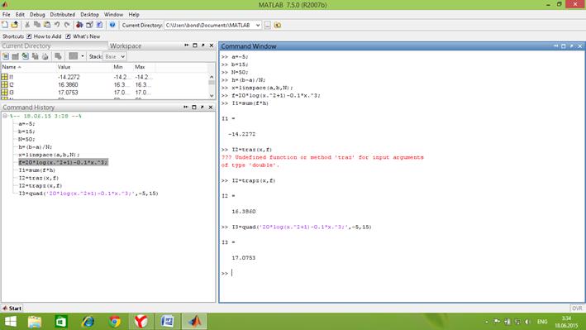Open the Help menu
Viewport: 586px width, 330px height.
click(134, 14)
